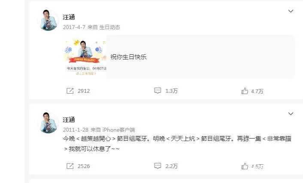303x183 pixels.
Task: Open the profile avatar on the second post
Action: pos(48,123)
